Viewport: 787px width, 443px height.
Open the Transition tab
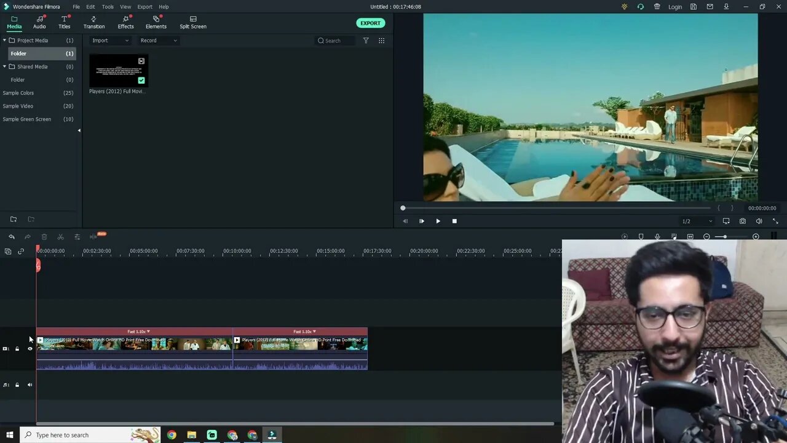[x=94, y=23]
